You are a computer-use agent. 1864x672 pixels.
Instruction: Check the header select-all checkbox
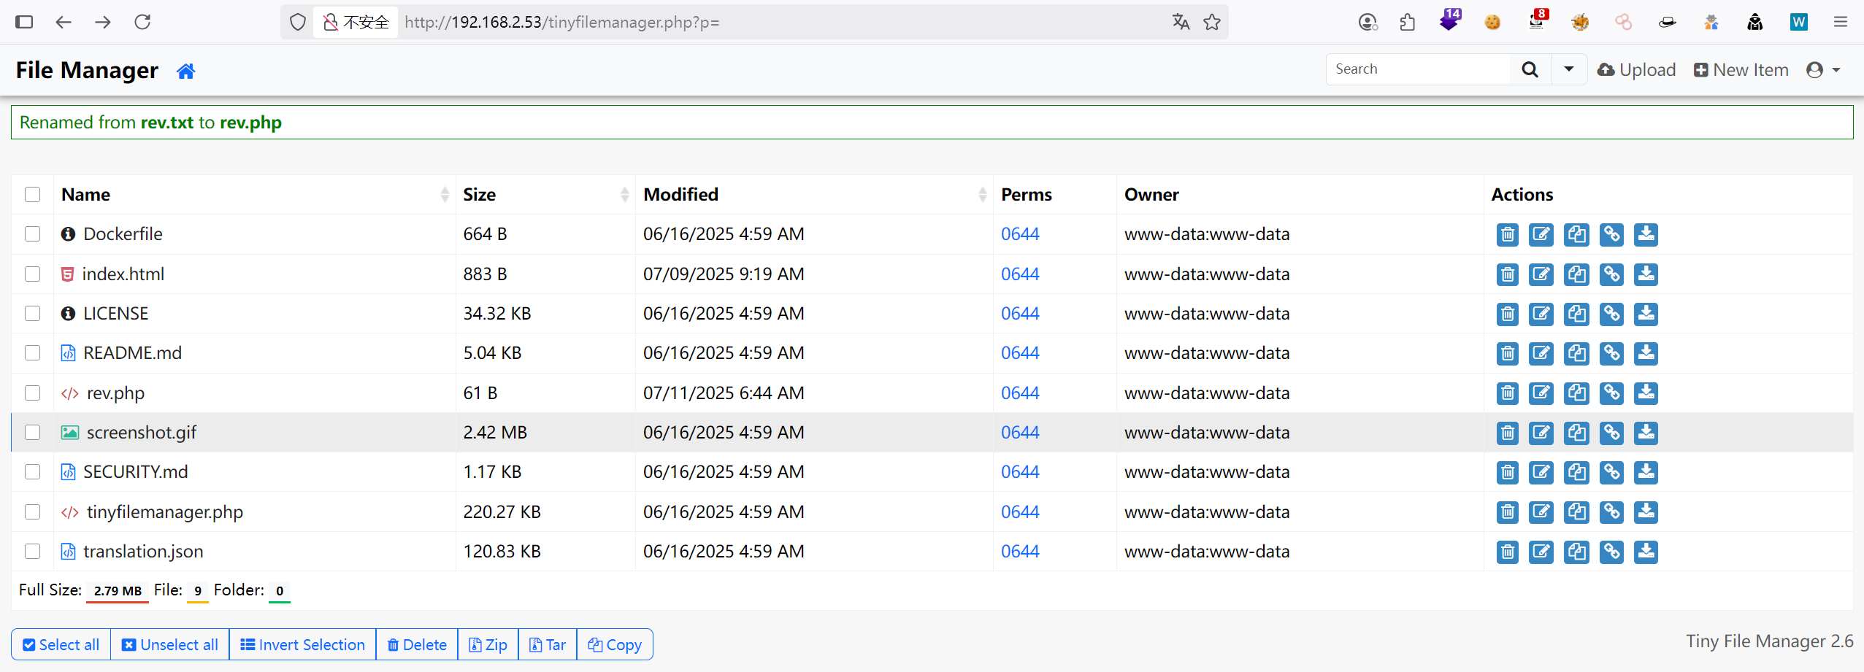point(32,195)
